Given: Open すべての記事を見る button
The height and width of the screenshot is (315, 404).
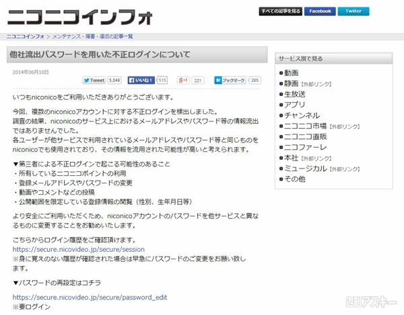Looking at the screenshot, I should click(x=280, y=11).
